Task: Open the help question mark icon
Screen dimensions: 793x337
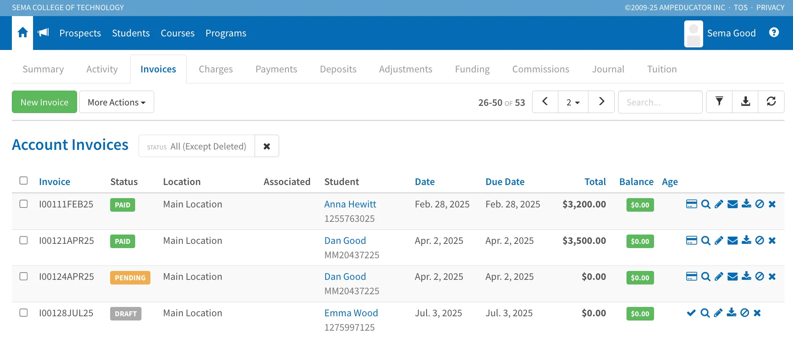Action: [774, 33]
